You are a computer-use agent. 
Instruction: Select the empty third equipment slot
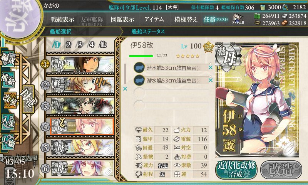(x=171, y=93)
